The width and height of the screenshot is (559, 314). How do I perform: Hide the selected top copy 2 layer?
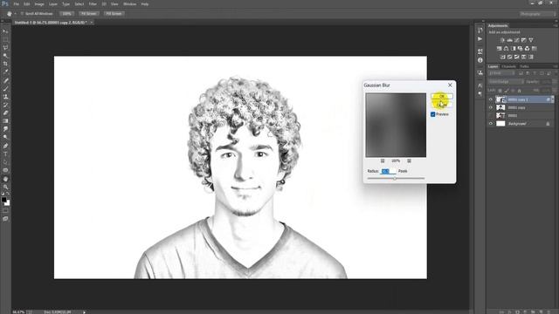point(491,99)
